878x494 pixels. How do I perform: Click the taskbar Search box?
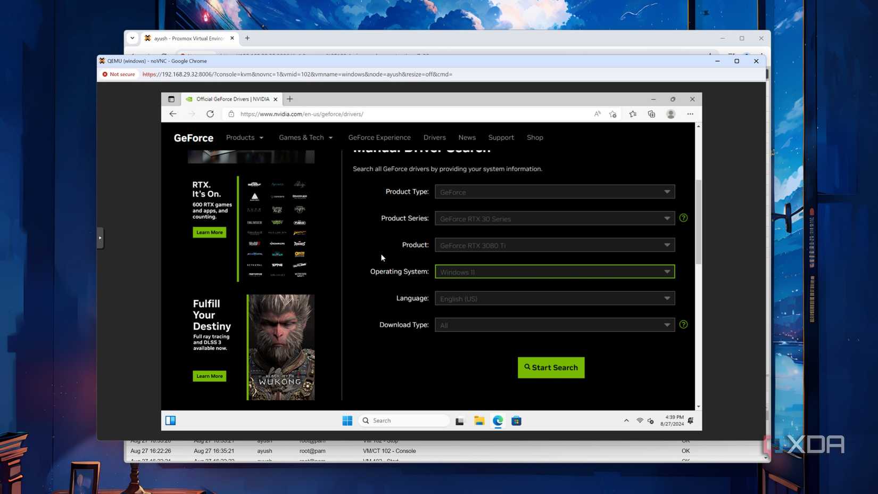tap(404, 421)
